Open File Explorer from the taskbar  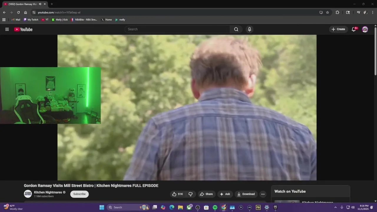pyautogui.click(x=180, y=207)
